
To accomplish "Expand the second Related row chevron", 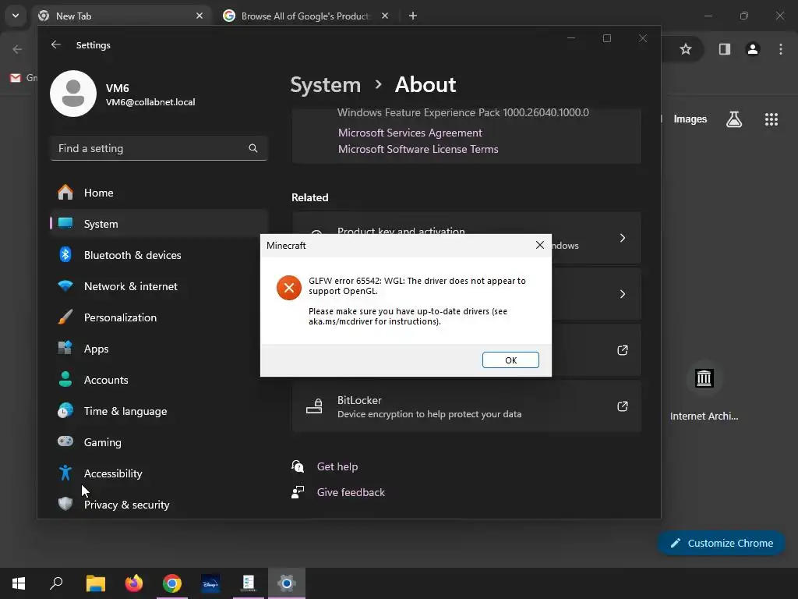I will [x=623, y=294].
